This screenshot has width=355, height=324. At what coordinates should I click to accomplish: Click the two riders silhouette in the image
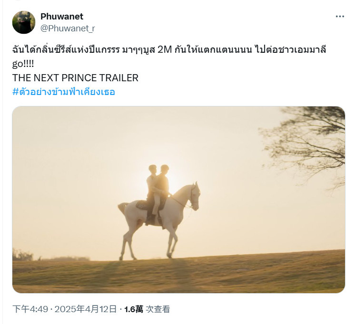pos(158,192)
